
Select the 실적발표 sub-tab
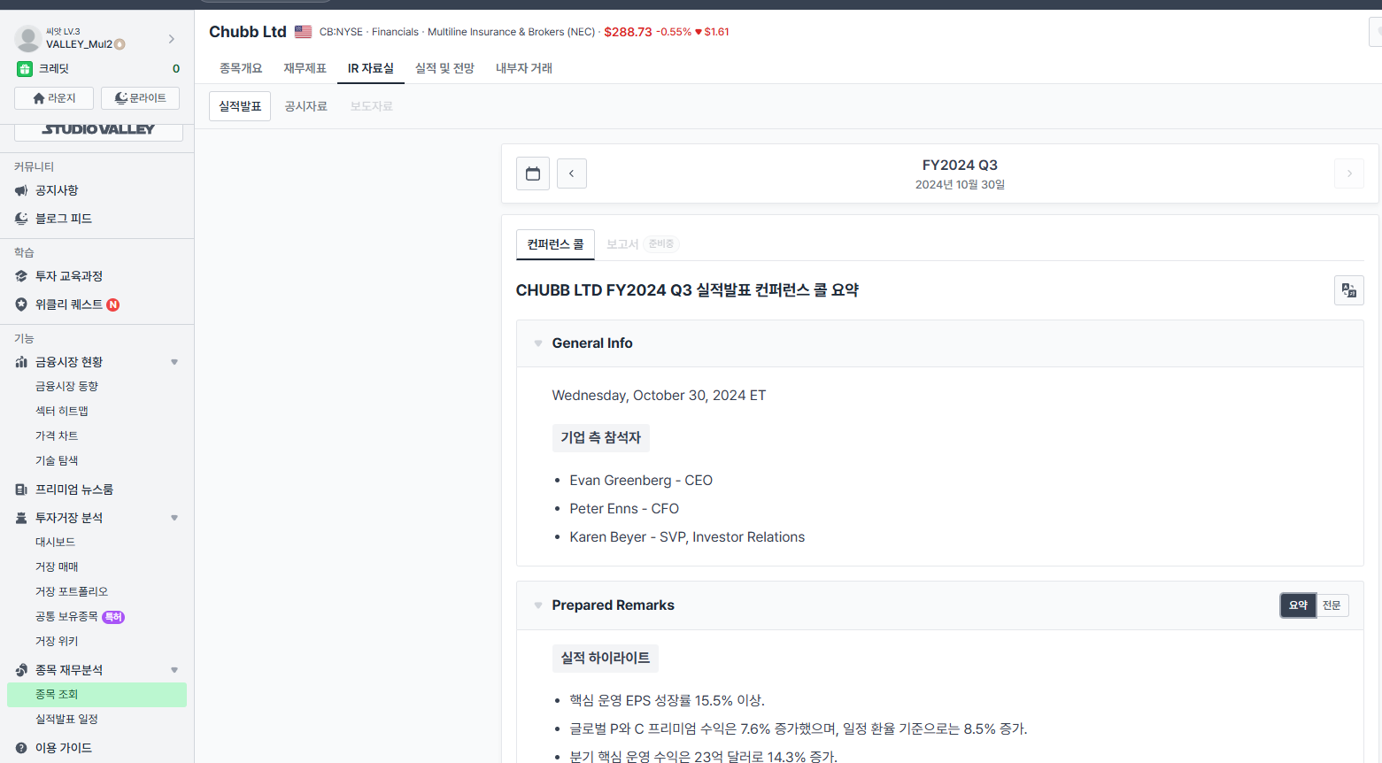click(240, 106)
